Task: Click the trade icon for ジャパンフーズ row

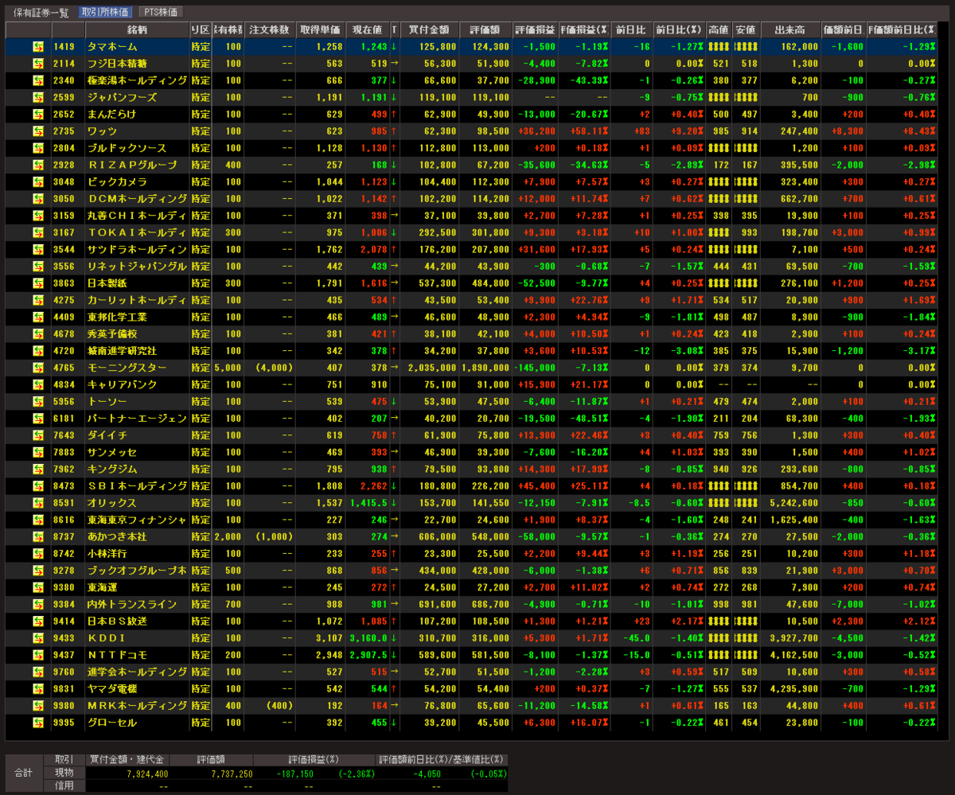Action: [38, 97]
